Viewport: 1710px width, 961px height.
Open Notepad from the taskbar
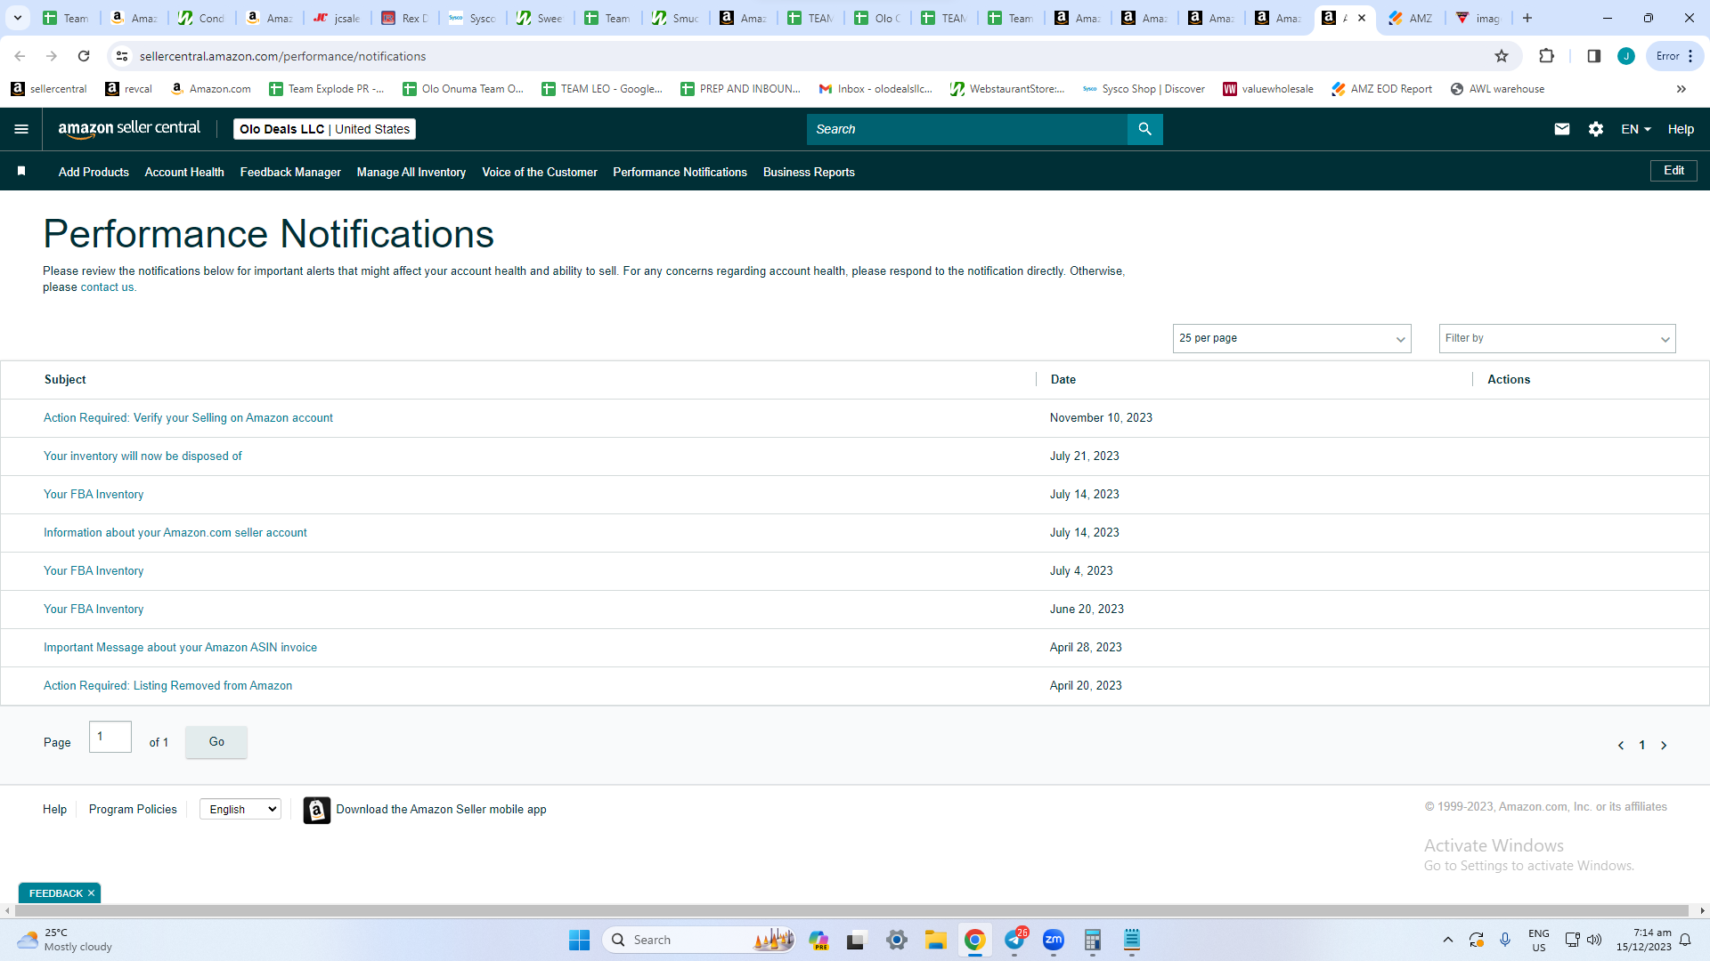point(1132,940)
